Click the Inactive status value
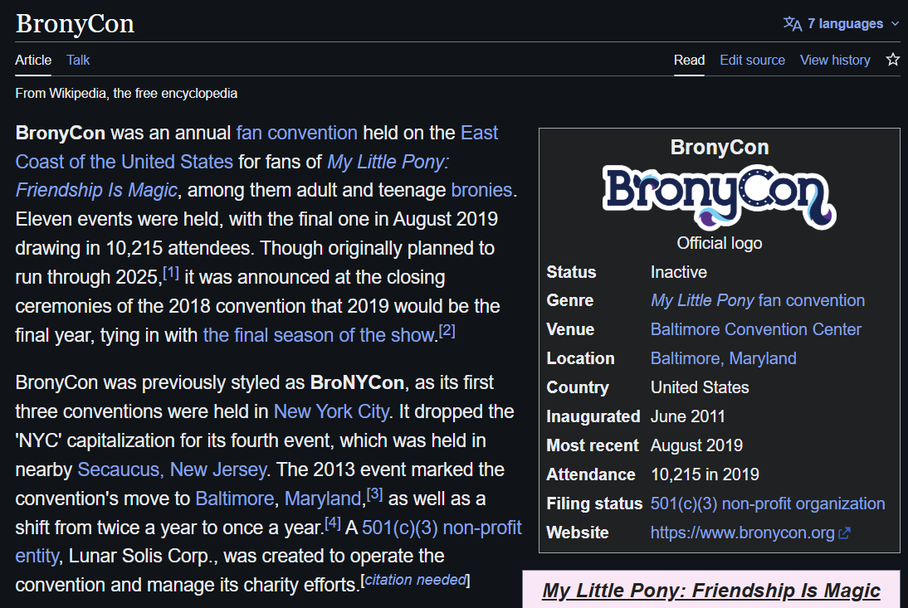The height and width of the screenshot is (608, 908). click(x=679, y=272)
